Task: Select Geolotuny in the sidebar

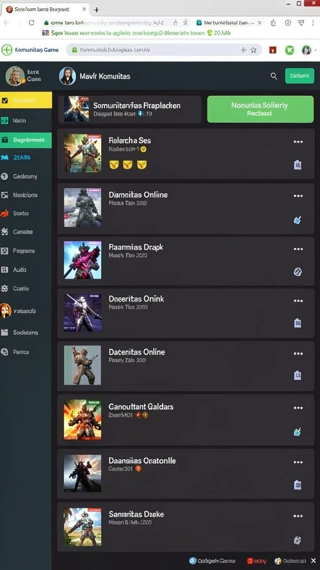Action: pyautogui.click(x=24, y=176)
